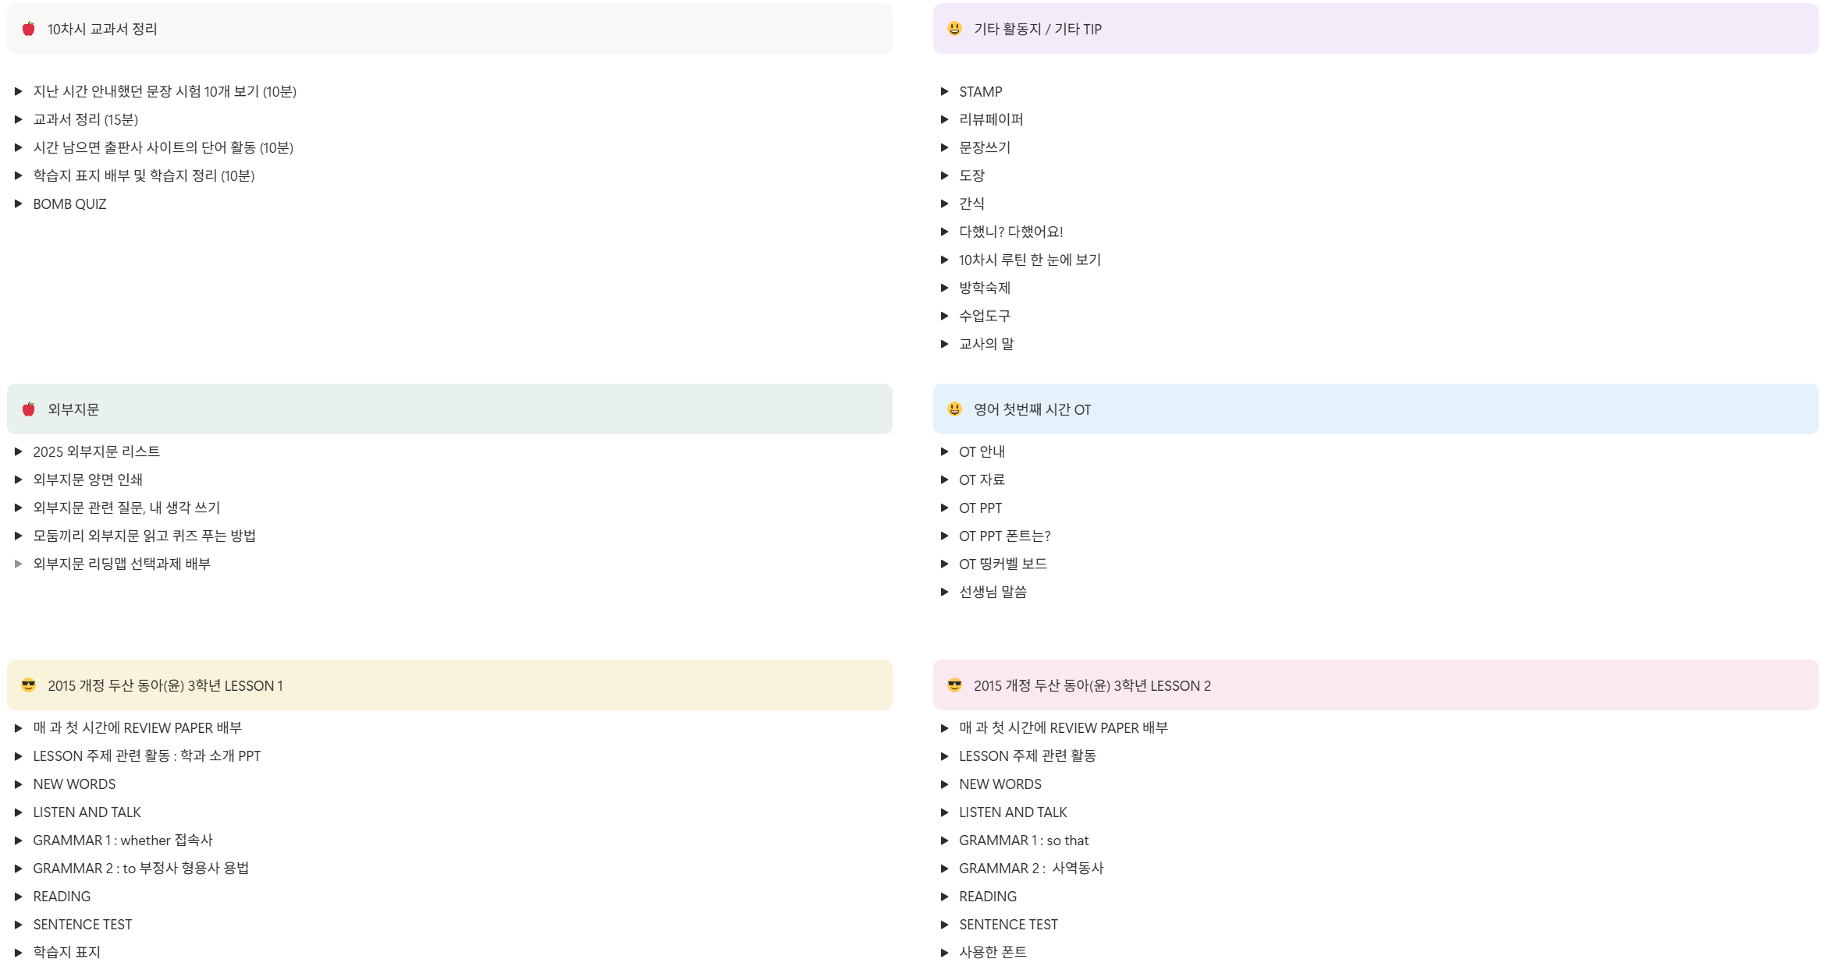Open the 리뷰페이퍼 item
The height and width of the screenshot is (966, 1829).
click(991, 120)
